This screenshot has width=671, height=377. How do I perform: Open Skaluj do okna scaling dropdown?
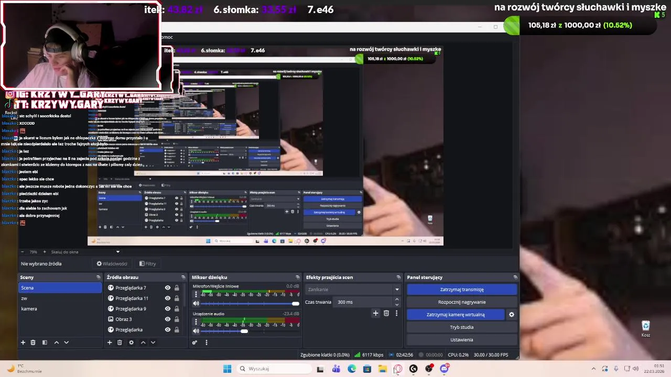(x=85, y=252)
